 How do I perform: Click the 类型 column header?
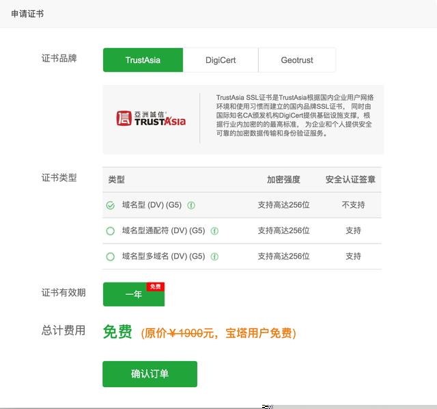[116, 179]
